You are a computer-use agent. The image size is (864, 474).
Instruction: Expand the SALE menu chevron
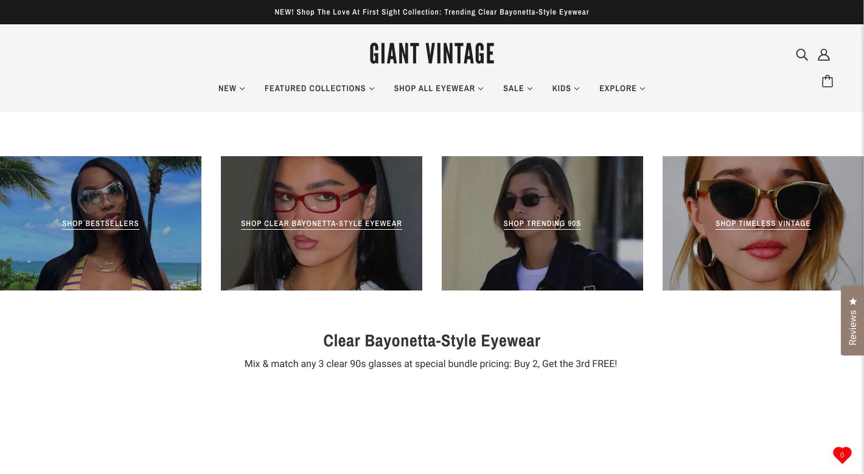(530, 89)
